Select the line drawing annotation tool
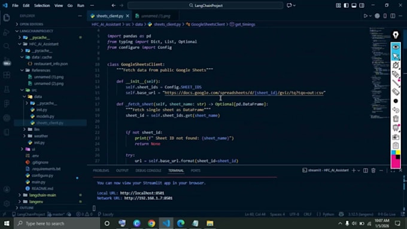This screenshot has height=229, width=407. (x=396, y=83)
